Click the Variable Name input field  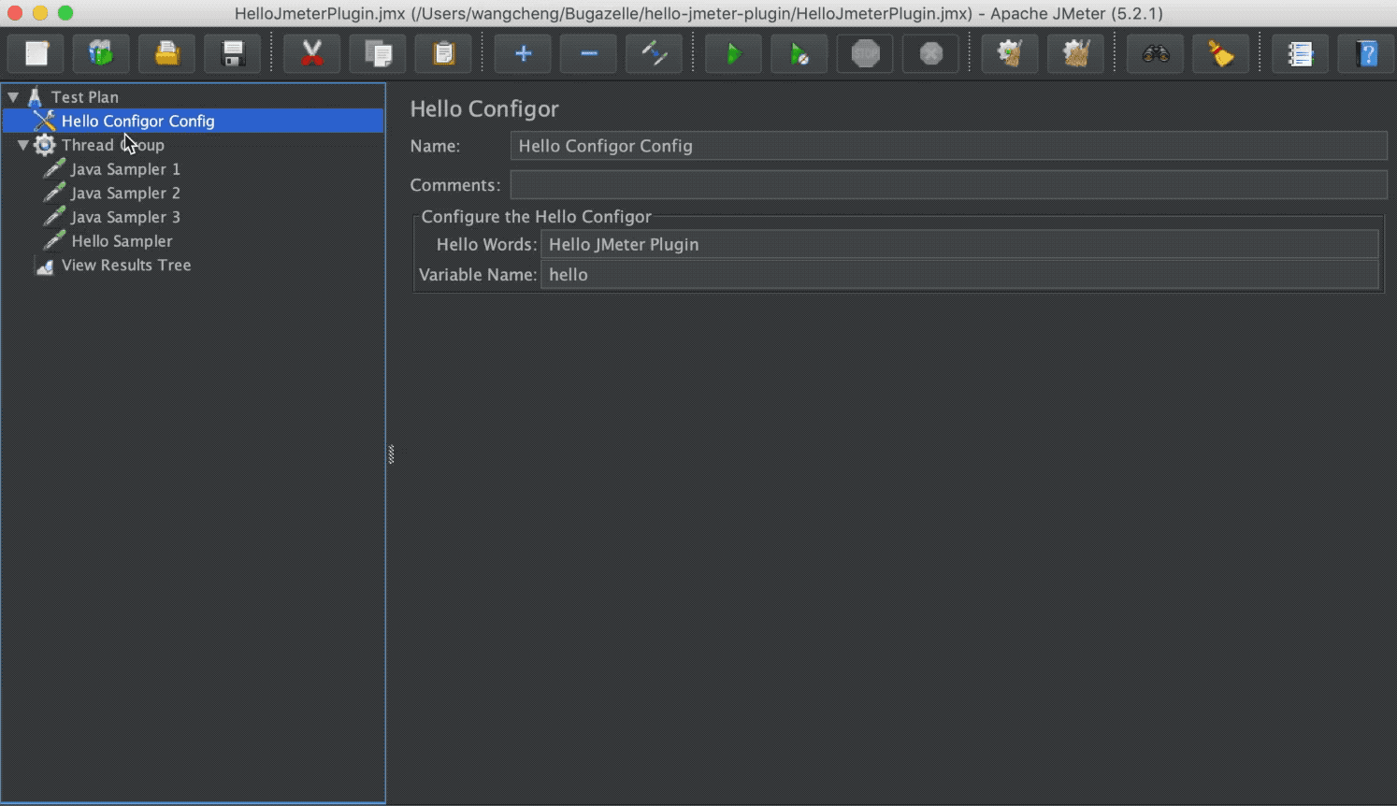tap(959, 275)
